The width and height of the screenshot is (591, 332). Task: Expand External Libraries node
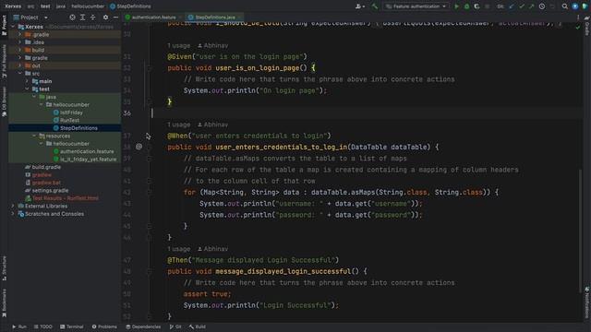pos(13,206)
